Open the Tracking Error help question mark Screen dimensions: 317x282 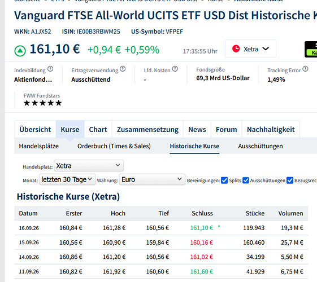306,69
